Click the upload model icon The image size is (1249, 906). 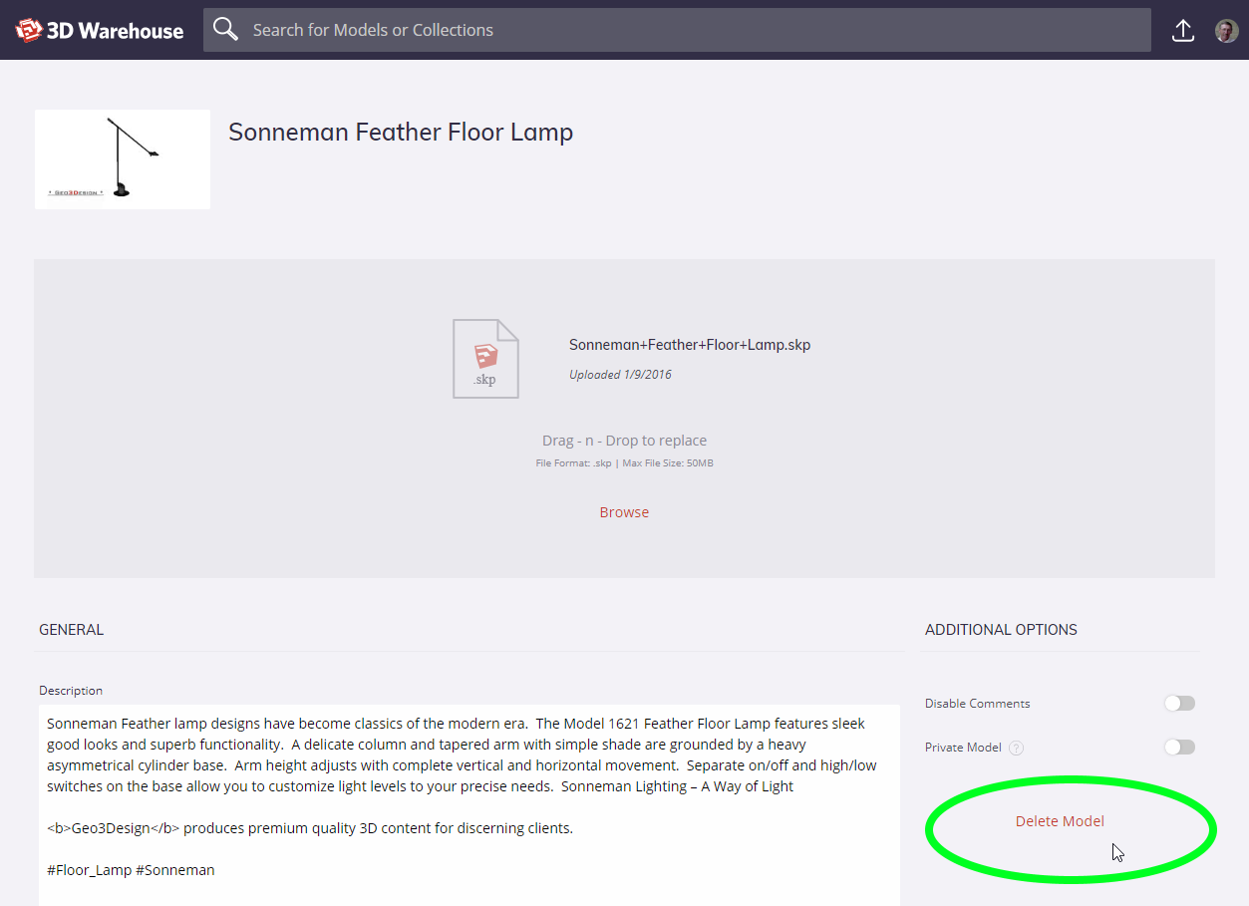pos(1182,30)
